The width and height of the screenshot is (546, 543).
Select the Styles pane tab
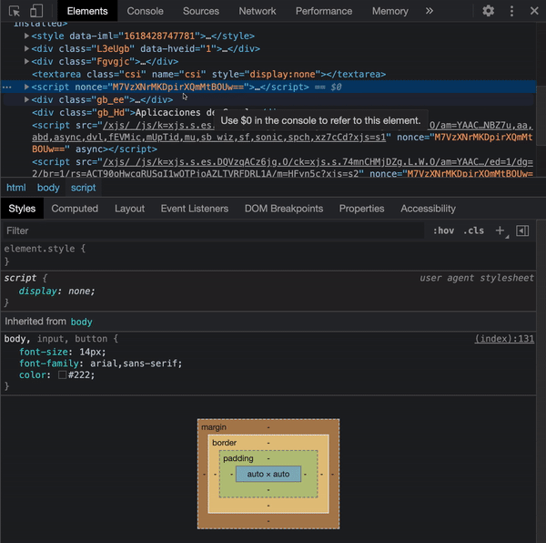click(x=22, y=209)
